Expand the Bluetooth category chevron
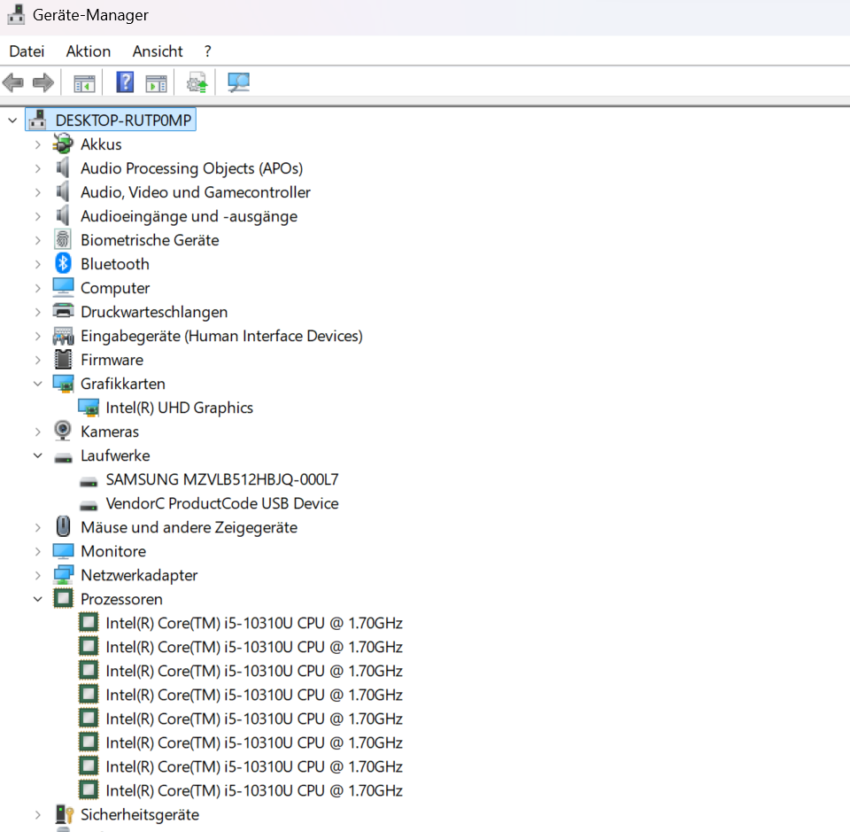The image size is (850, 832). (x=37, y=264)
